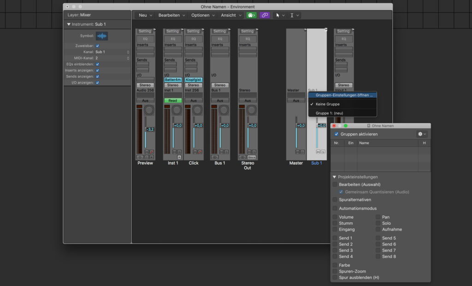This screenshot has width=472, height=286.
Task: Mute the Master channel strip
Action: tap(297, 152)
